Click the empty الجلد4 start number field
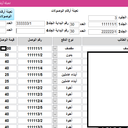The width and height of the screenshot is (128, 128). click(x=30, y=31)
